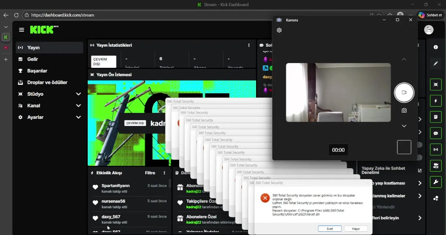Open Etkinlik Akışı three-dot options

coord(164,173)
